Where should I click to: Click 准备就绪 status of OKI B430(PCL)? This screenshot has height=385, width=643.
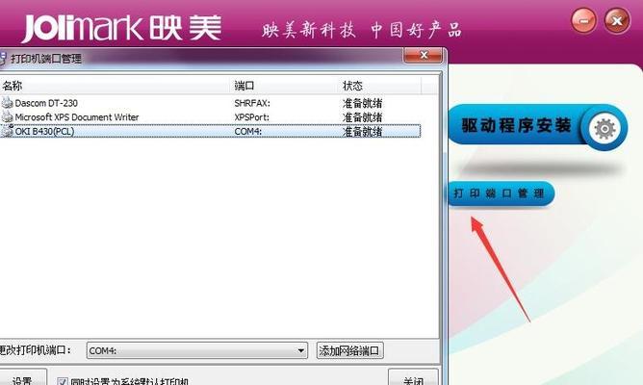pyautogui.click(x=363, y=132)
